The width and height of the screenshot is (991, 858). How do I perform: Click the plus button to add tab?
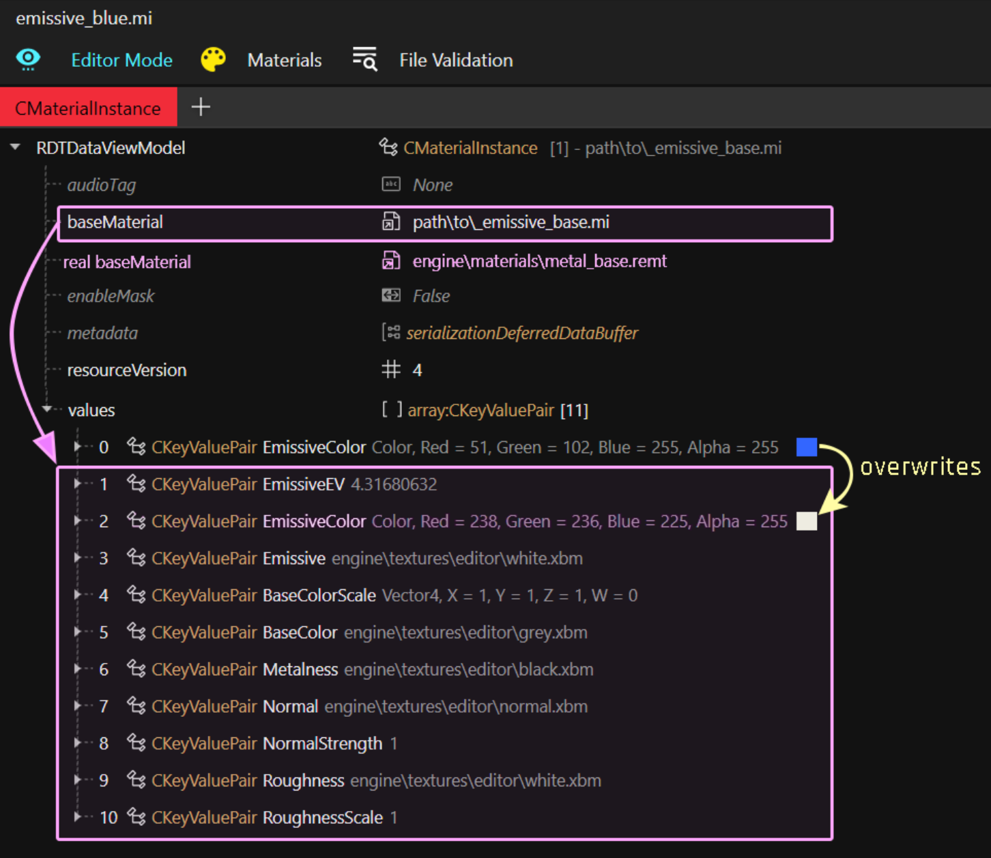[201, 107]
